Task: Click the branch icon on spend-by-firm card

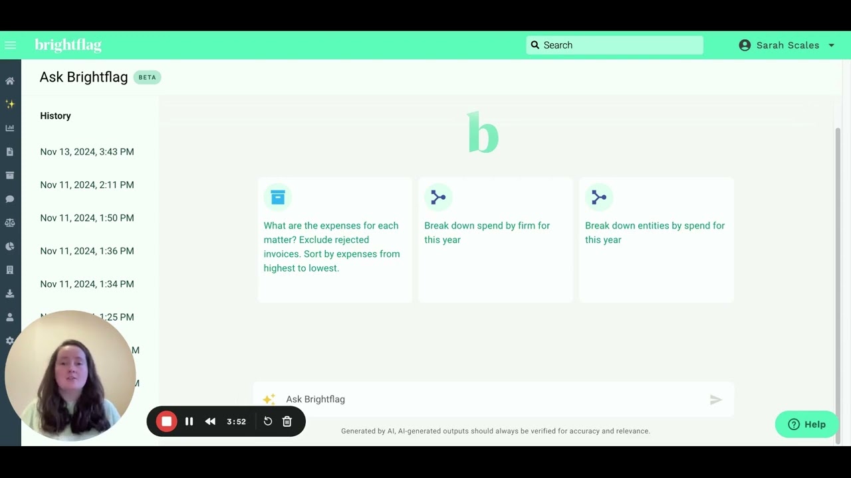Action: [x=438, y=197]
